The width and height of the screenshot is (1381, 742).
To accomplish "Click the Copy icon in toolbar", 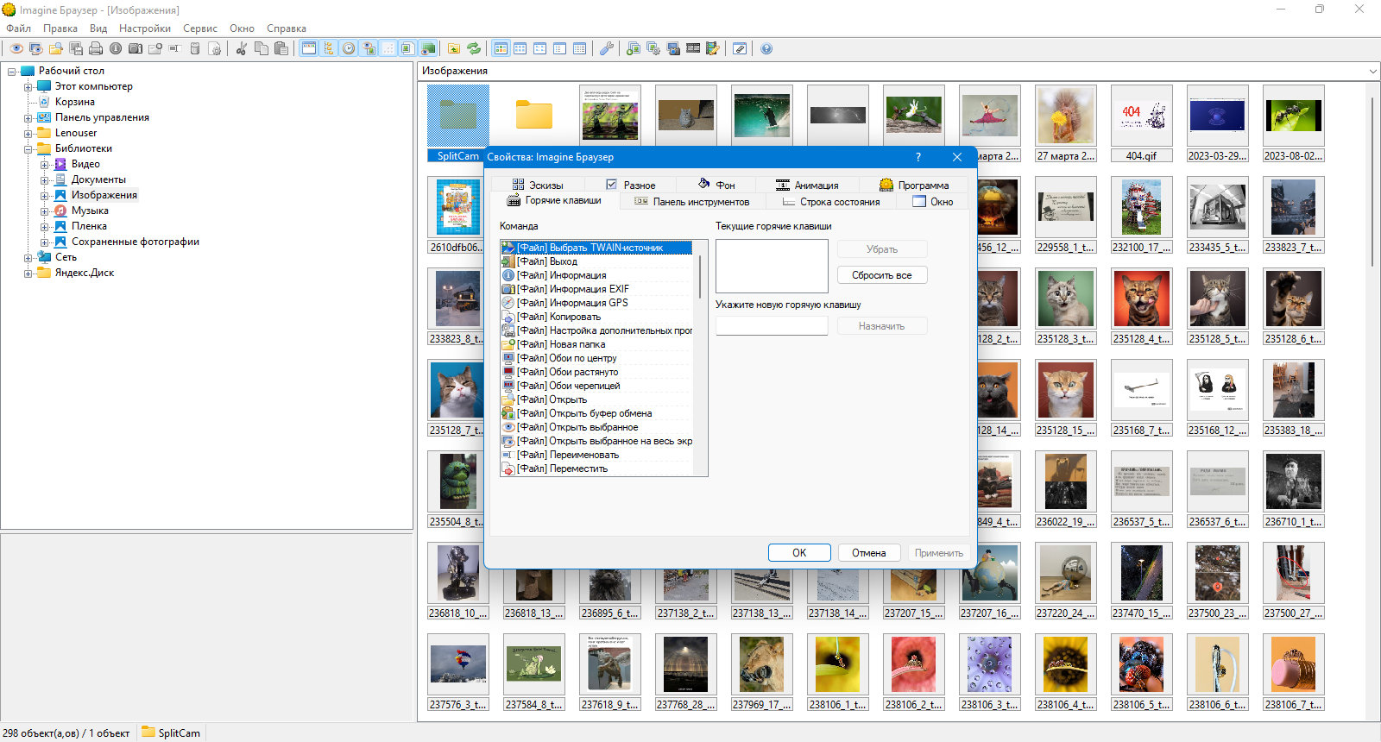I will pos(262,48).
